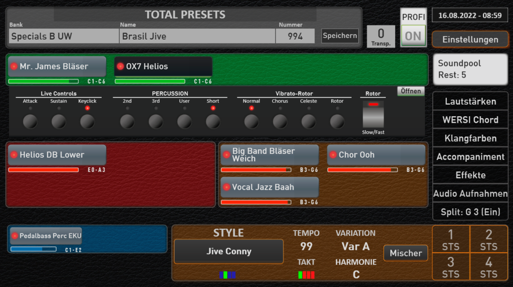Adjust OX7 Helios volume bar
This screenshot has height=287, width=513.
point(150,81)
